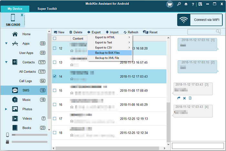The height and width of the screenshot is (151, 226).
Task: Click the Export toolbar button
Action: point(94,32)
